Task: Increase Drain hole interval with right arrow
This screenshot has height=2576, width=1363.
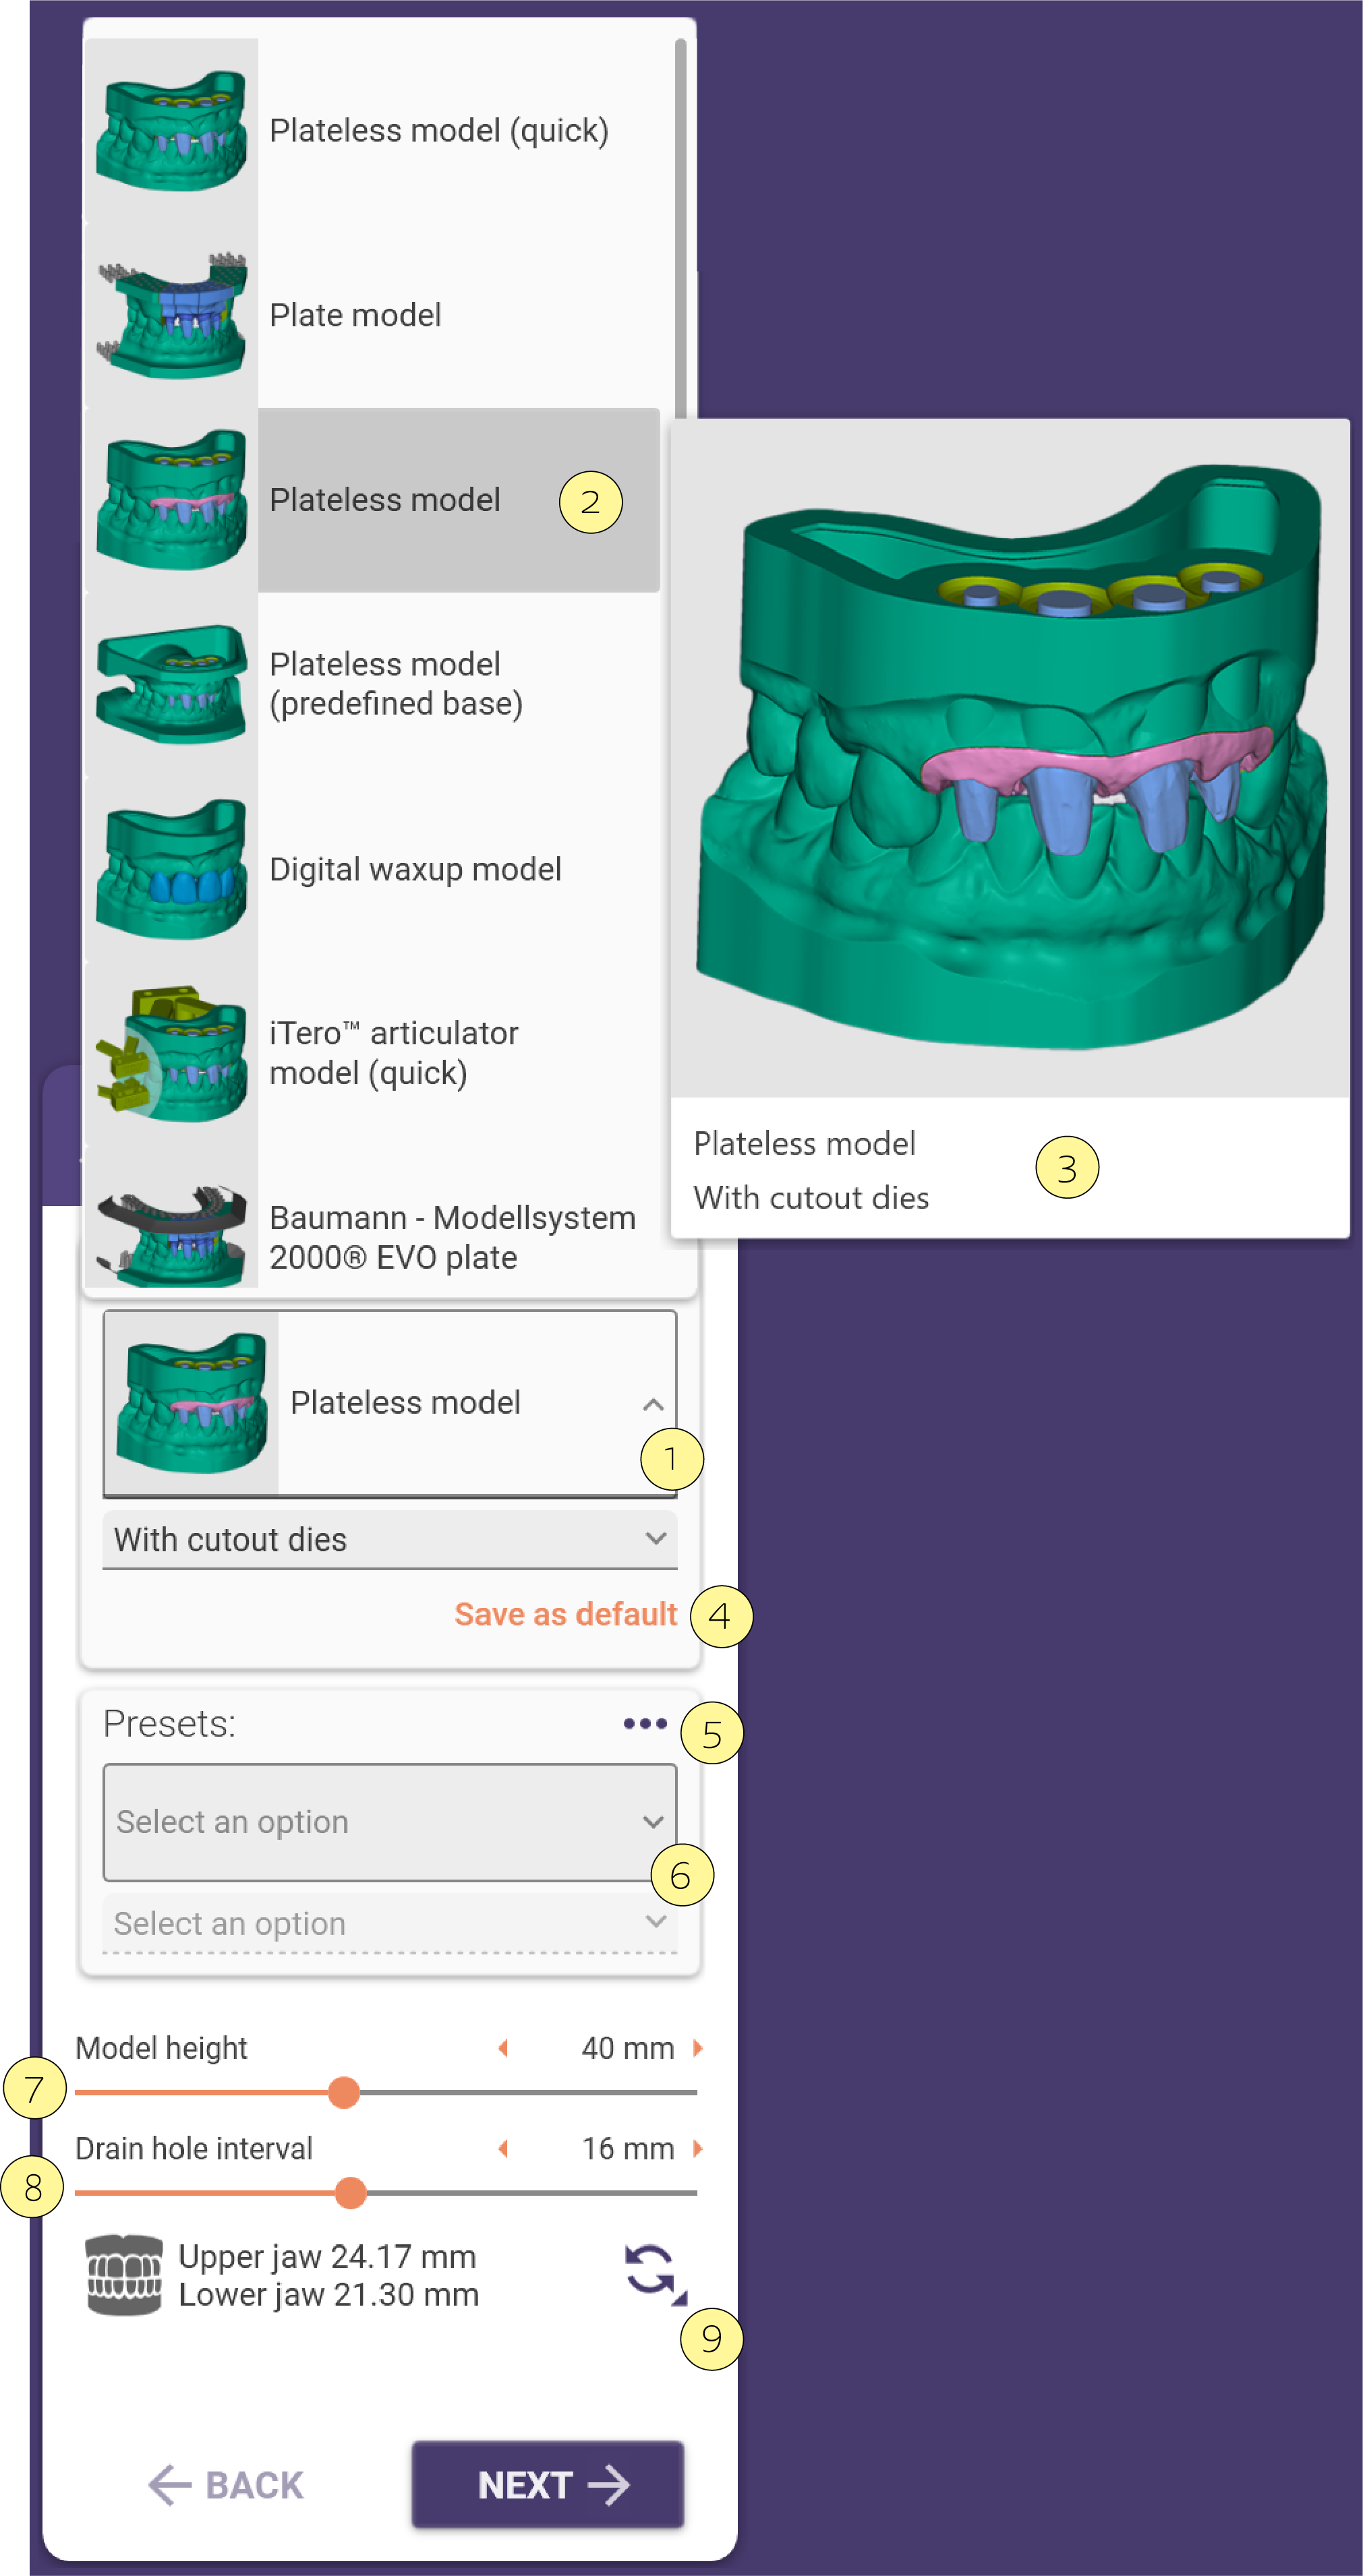Action: pos(697,2147)
